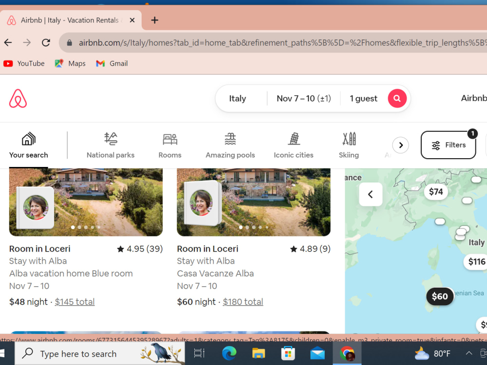Image resolution: width=487 pixels, height=365 pixels.
Task: Click host Alba's avatar on Blue room listing
Action: pyautogui.click(x=36, y=207)
